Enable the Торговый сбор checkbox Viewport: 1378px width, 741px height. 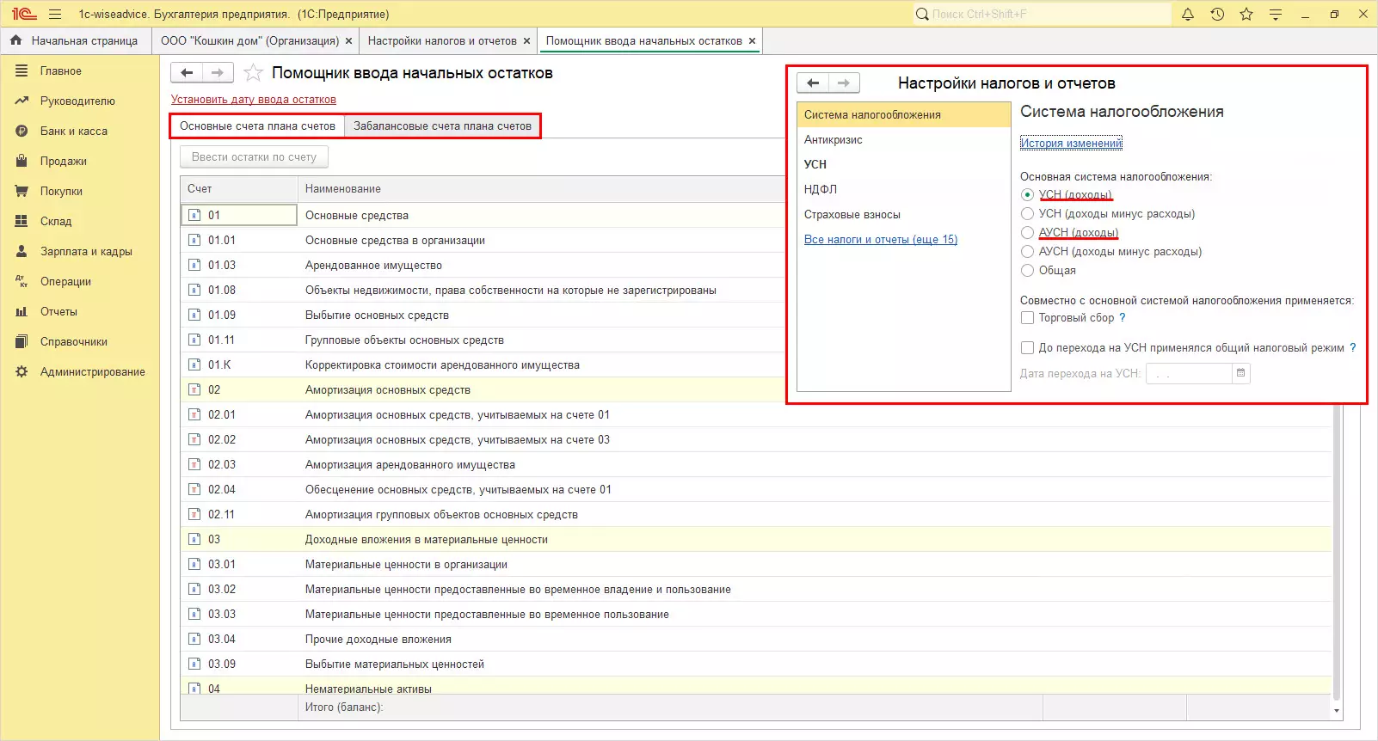(1027, 318)
